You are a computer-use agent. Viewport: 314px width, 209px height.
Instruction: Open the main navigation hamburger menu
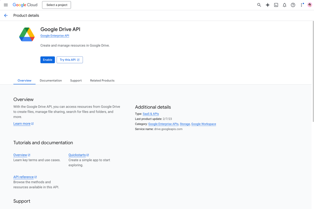(x=6, y=5)
